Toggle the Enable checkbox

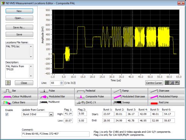[x=7, y=115]
